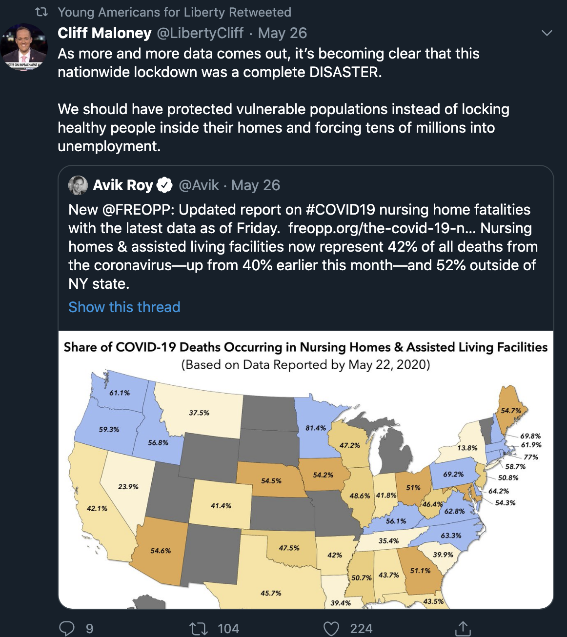The image size is (567, 637).
Task: Open the nursing home deaths map image
Action: [x=306, y=470]
